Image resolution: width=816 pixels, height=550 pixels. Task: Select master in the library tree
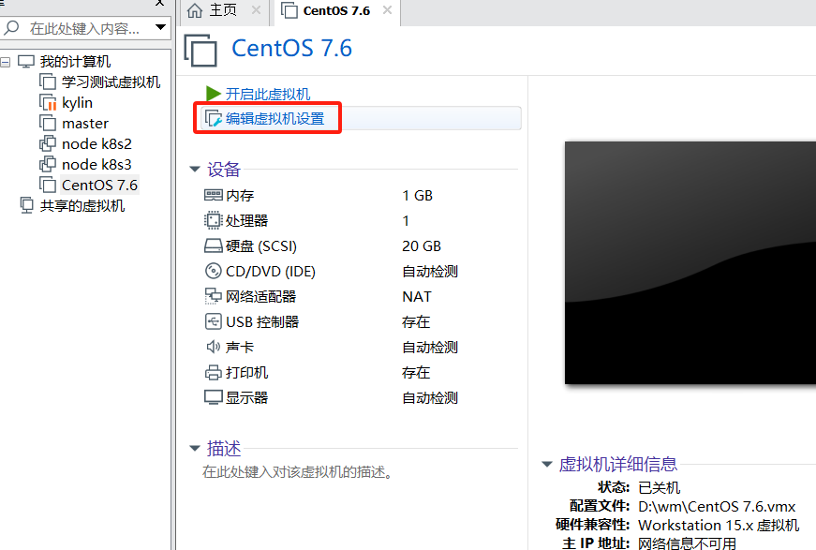click(85, 124)
